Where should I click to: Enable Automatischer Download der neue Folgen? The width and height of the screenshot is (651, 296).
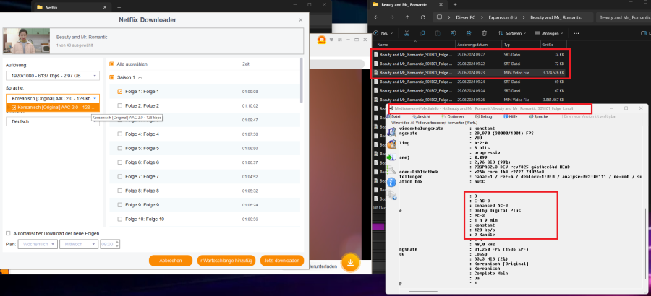tap(8, 233)
